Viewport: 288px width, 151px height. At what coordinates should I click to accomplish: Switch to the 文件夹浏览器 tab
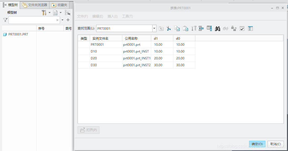pos(35,5)
